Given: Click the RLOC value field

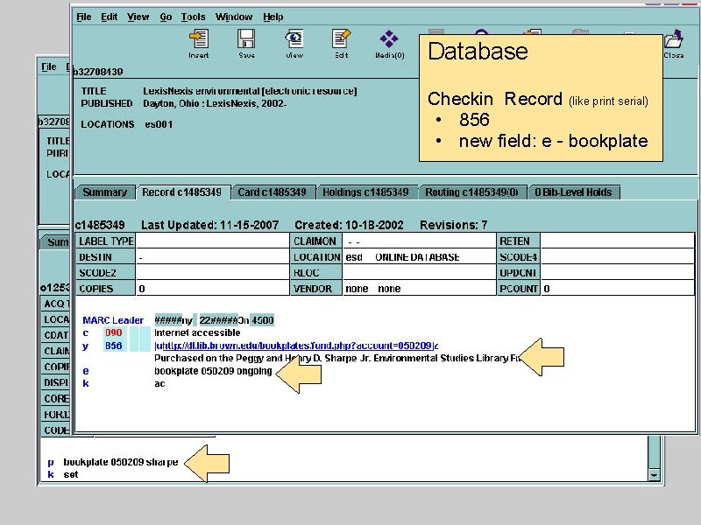Looking at the screenshot, I should tap(420, 273).
